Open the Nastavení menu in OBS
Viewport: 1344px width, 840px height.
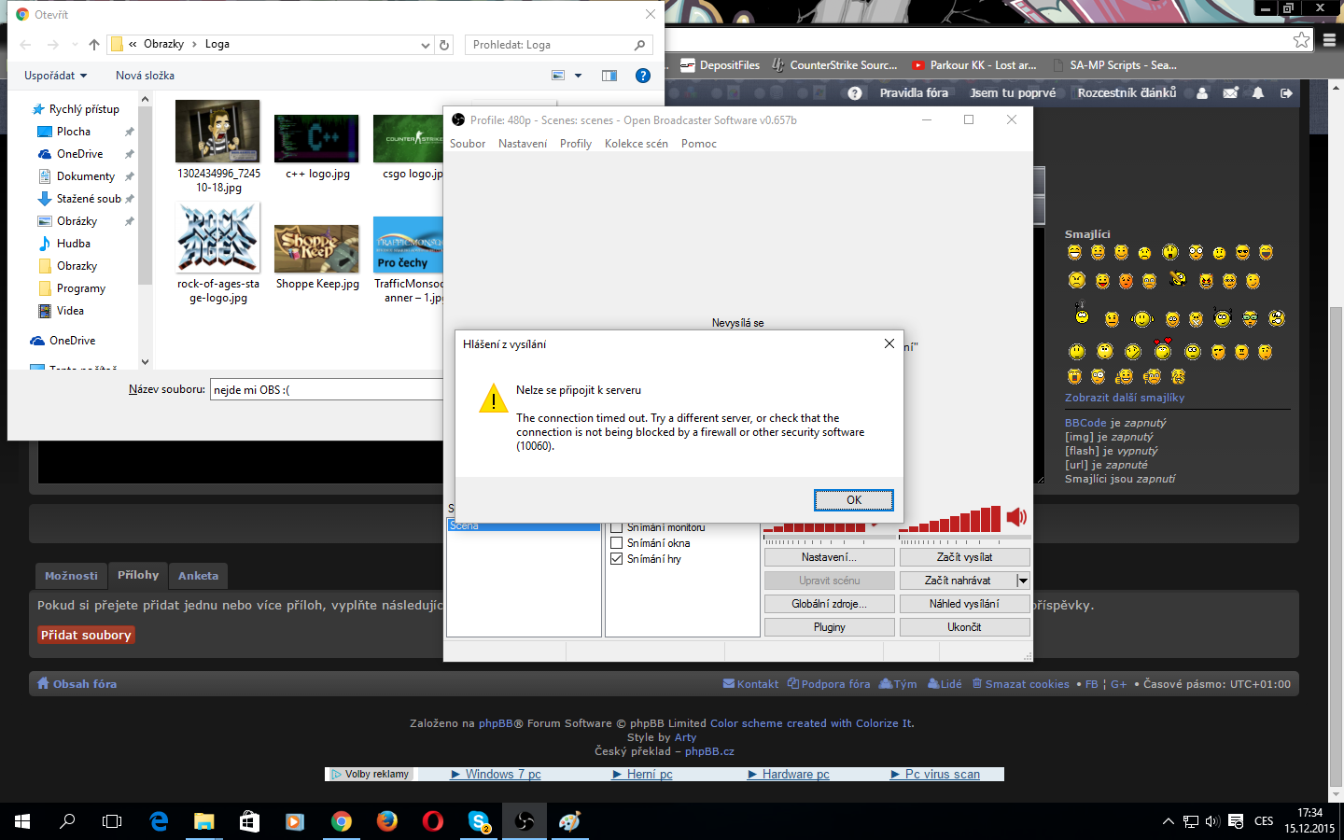click(x=523, y=144)
